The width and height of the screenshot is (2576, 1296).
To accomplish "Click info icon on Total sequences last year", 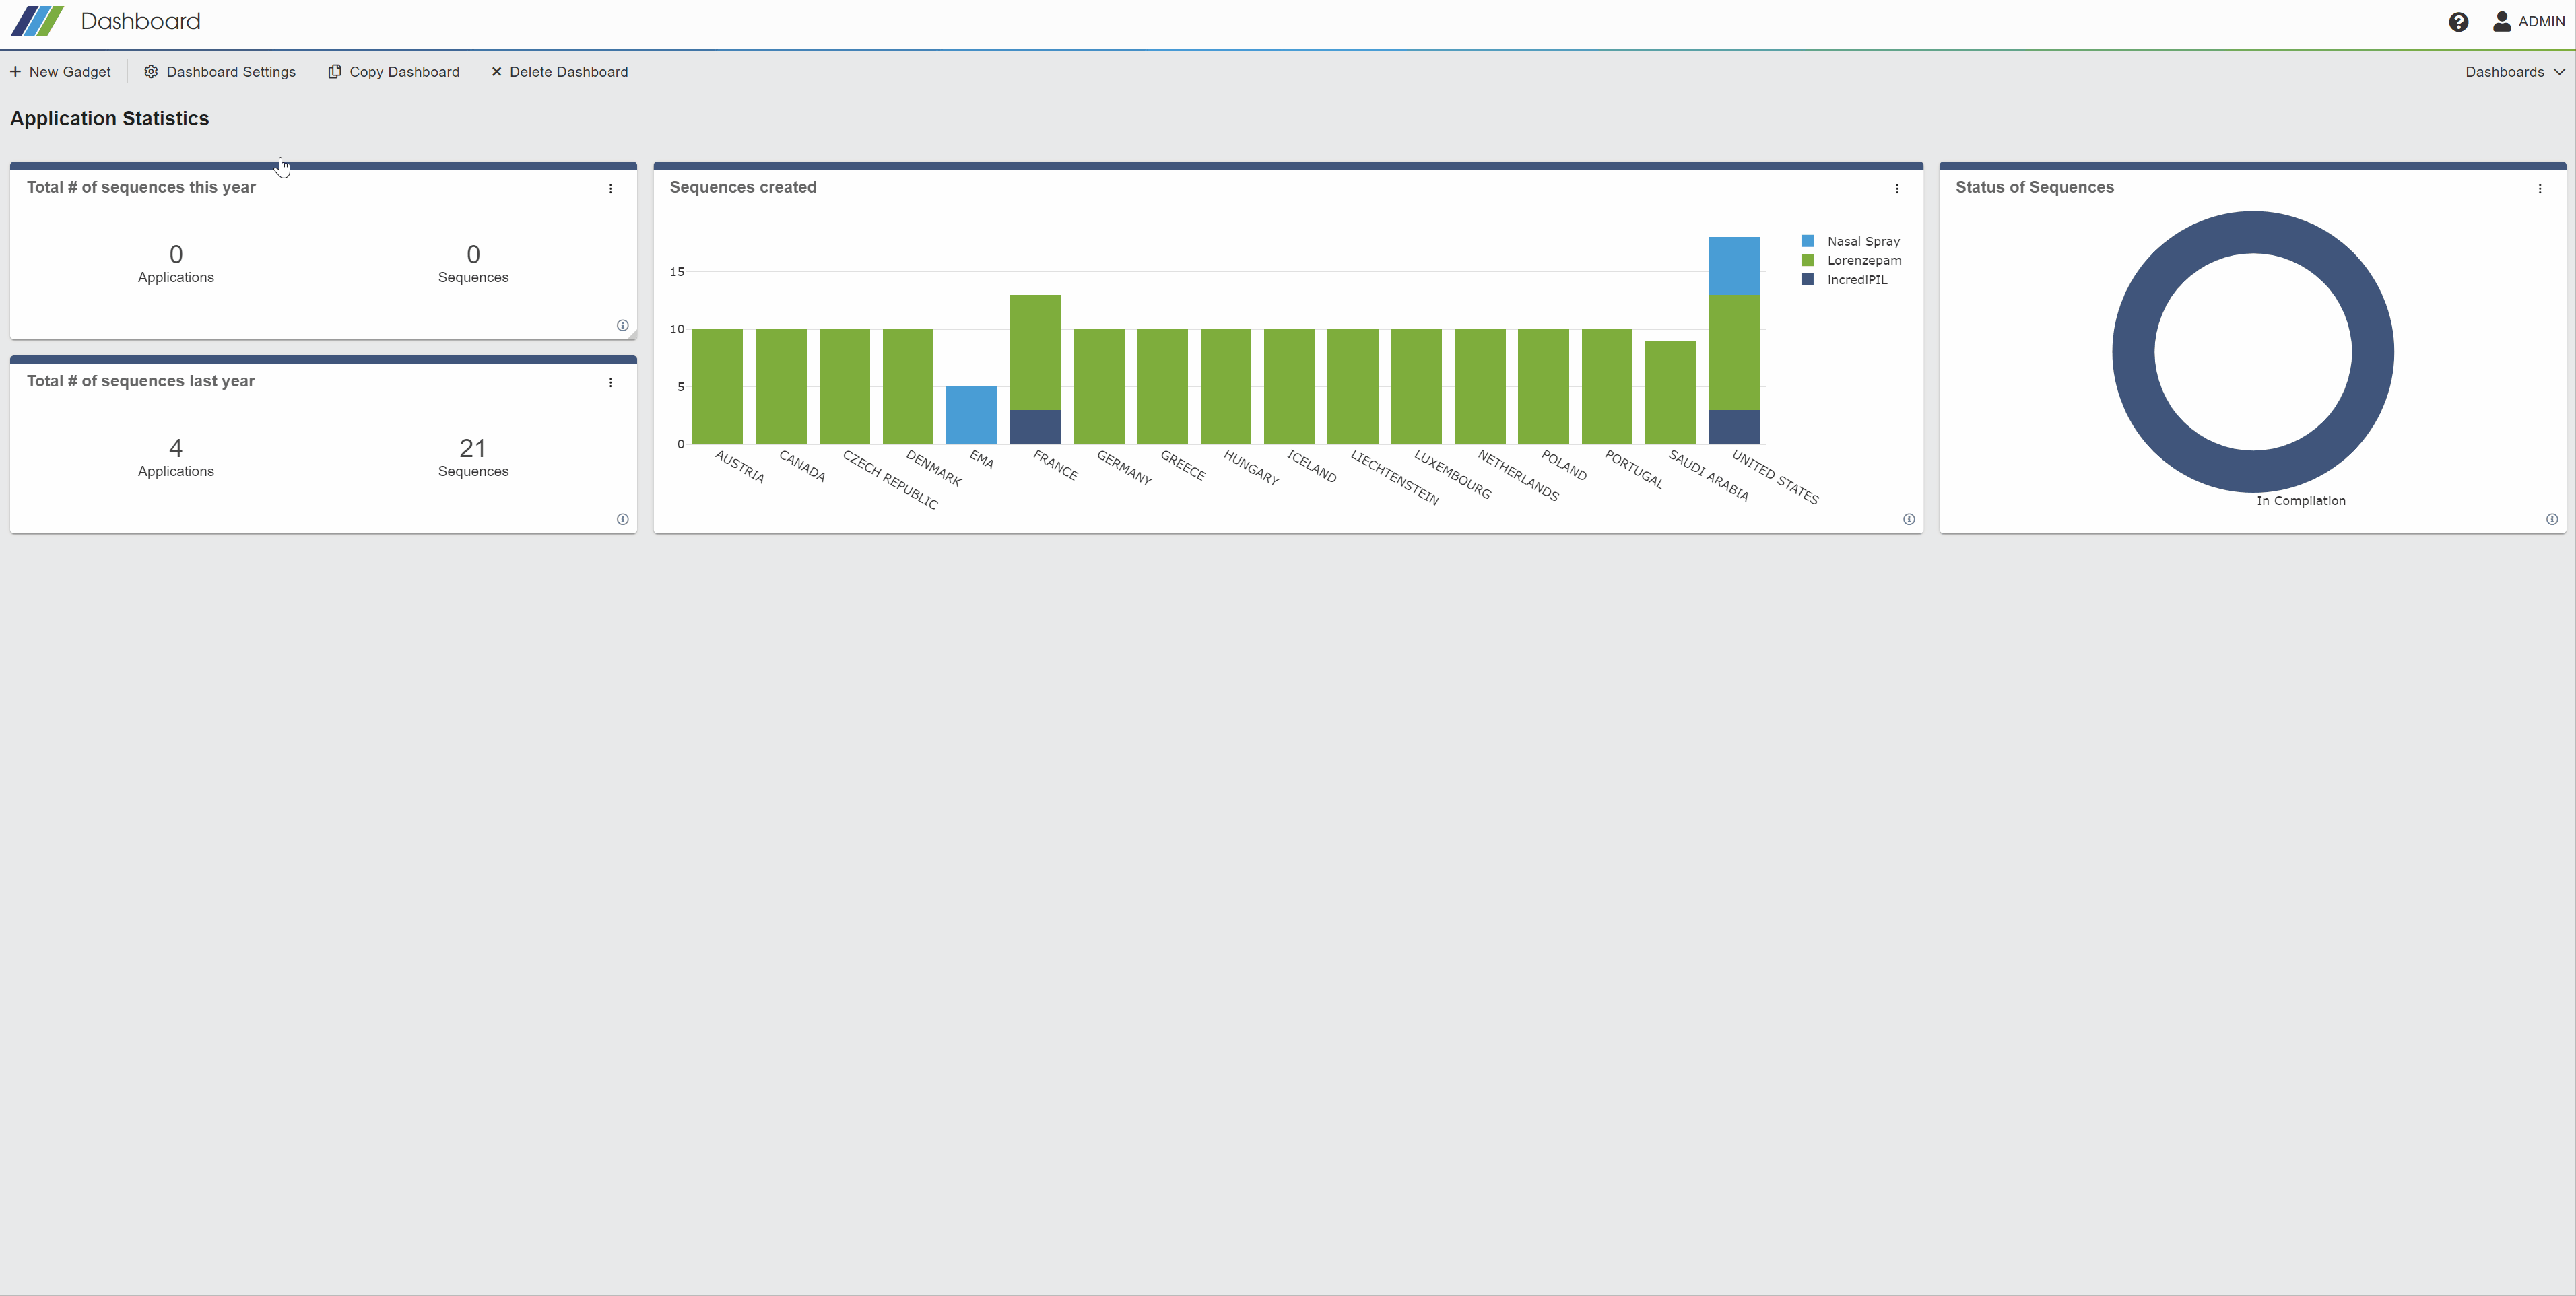I will [x=625, y=519].
